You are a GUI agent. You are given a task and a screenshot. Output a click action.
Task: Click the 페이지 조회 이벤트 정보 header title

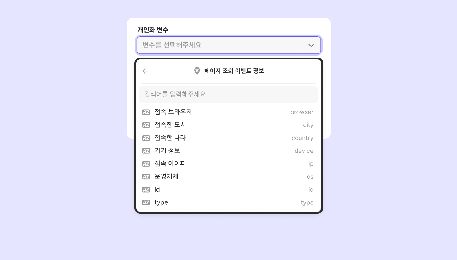[x=234, y=71]
